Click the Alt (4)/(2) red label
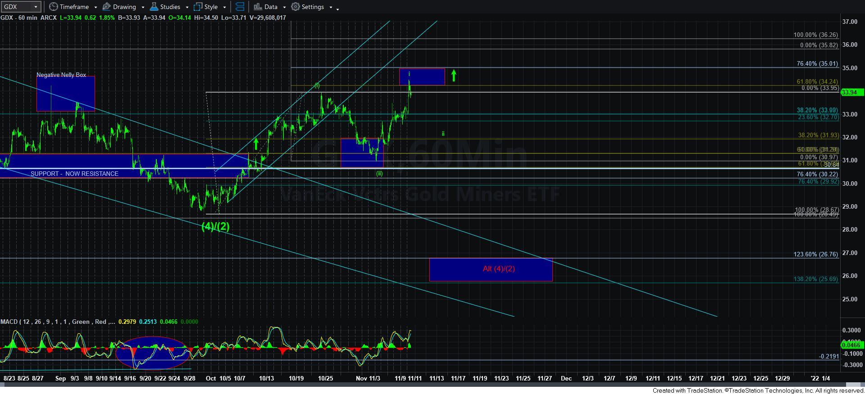This screenshot has width=865, height=394. click(x=499, y=269)
